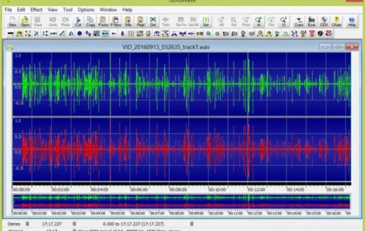Click the 0.000 to 17:17.227 selection status text
This screenshot has width=365, height=231.
click(x=133, y=224)
